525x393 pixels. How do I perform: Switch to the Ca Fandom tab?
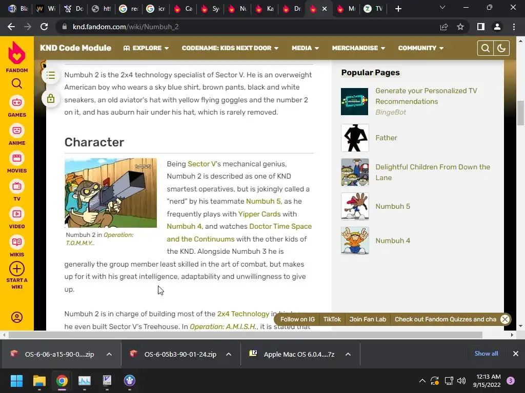183,9
